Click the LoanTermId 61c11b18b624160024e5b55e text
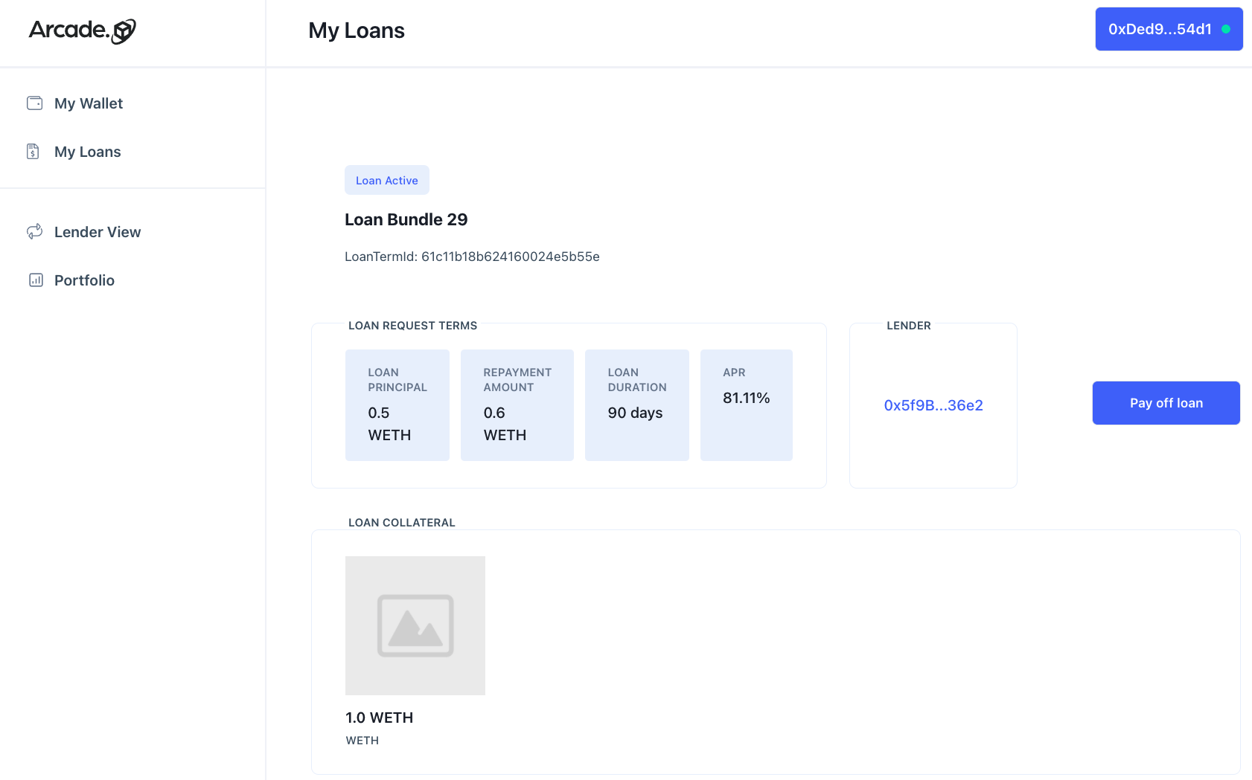This screenshot has height=780, width=1252. click(472, 257)
